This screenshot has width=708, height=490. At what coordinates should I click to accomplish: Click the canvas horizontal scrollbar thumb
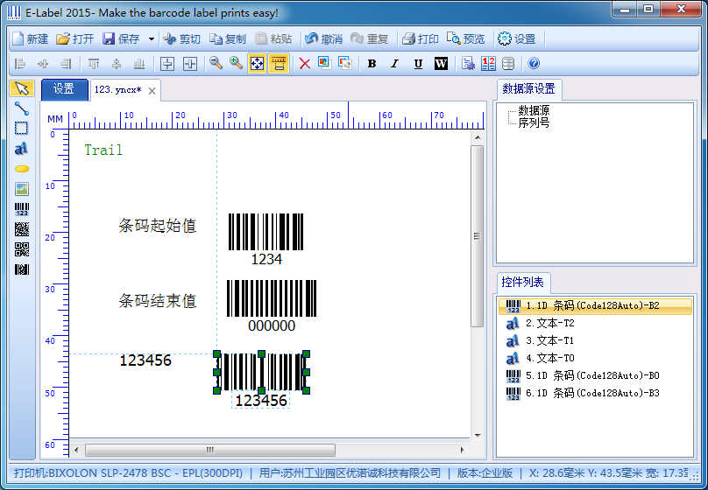[210, 450]
